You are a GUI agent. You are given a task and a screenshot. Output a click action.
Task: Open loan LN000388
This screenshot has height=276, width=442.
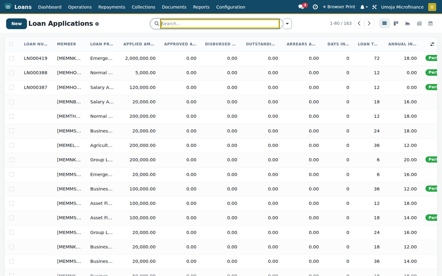(36, 73)
